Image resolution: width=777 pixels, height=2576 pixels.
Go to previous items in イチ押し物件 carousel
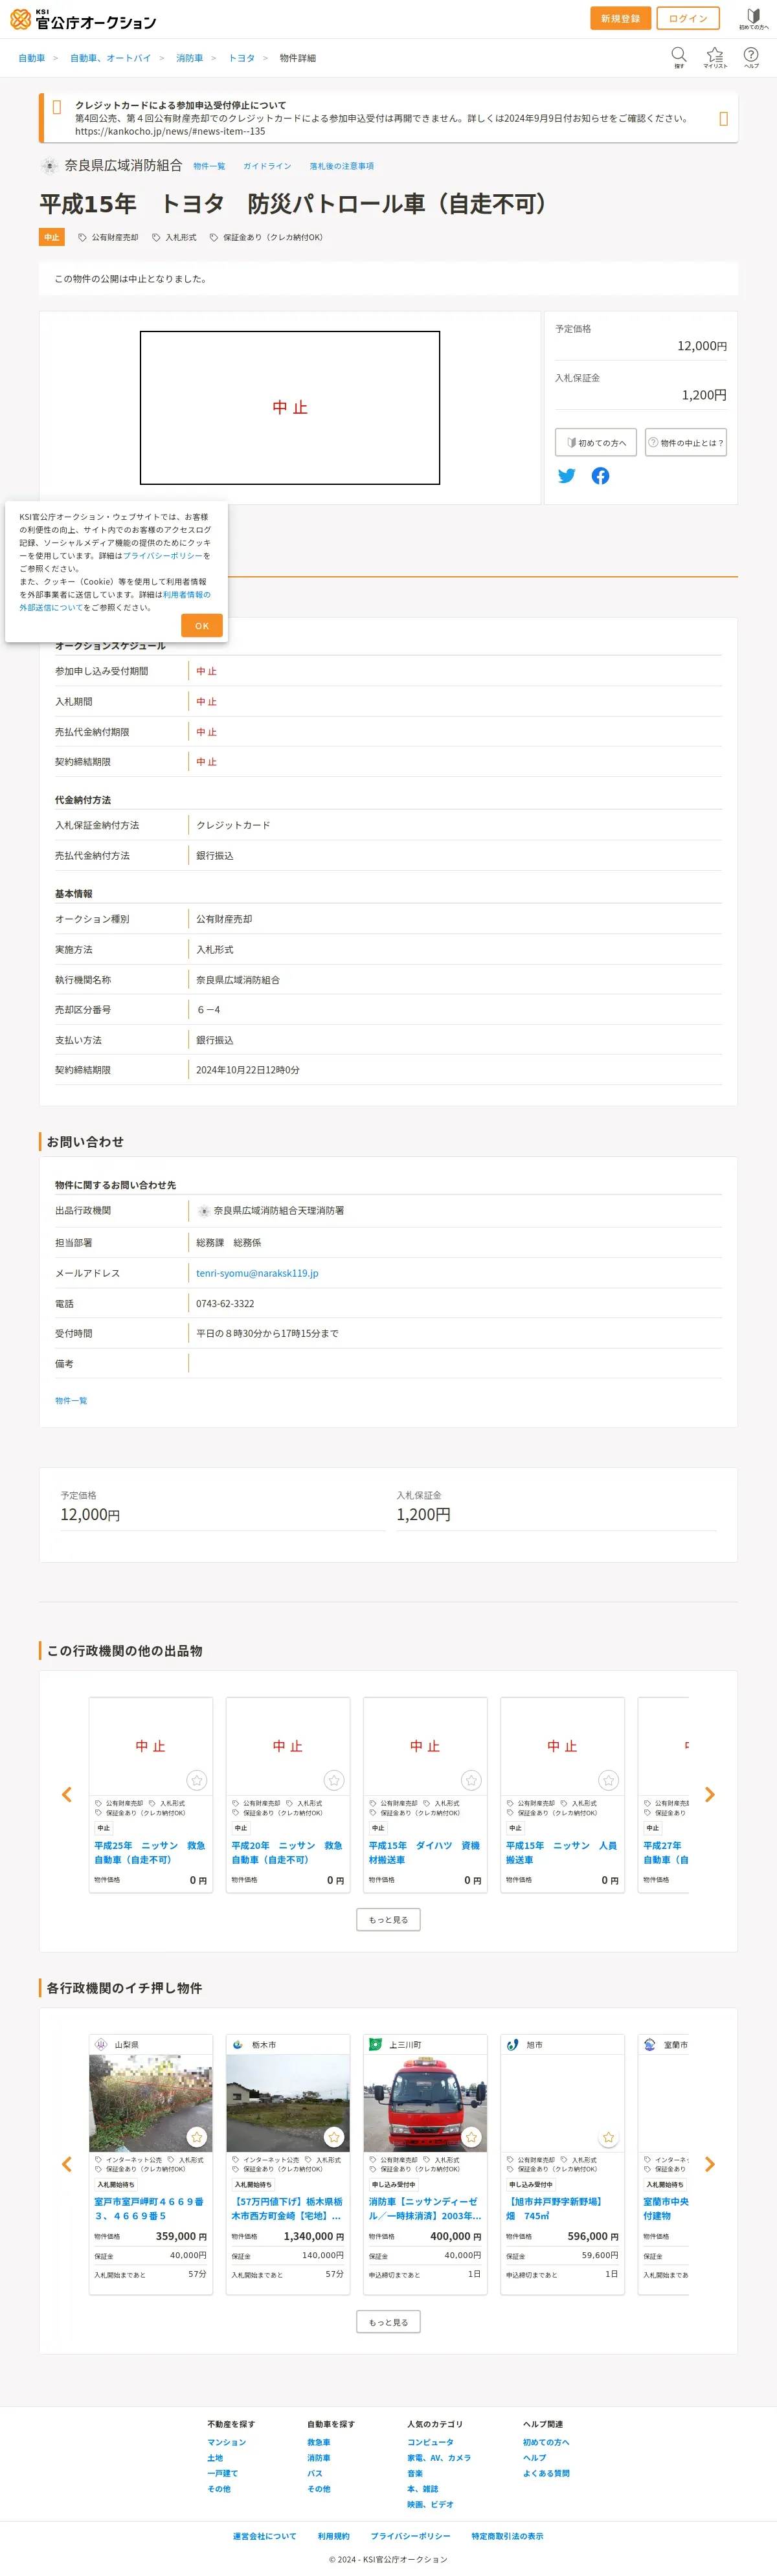pyautogui.click(x=67, y=2164)
